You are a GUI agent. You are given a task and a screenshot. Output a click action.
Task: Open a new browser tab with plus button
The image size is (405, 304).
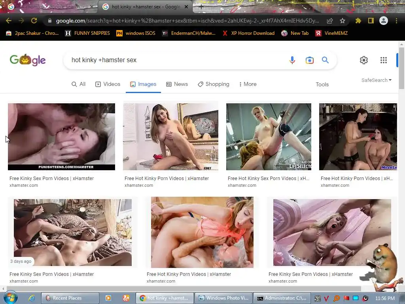tap(201, 7)
